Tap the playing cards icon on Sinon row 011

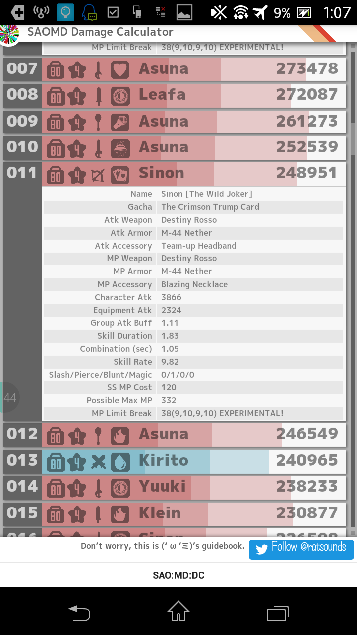120,174
